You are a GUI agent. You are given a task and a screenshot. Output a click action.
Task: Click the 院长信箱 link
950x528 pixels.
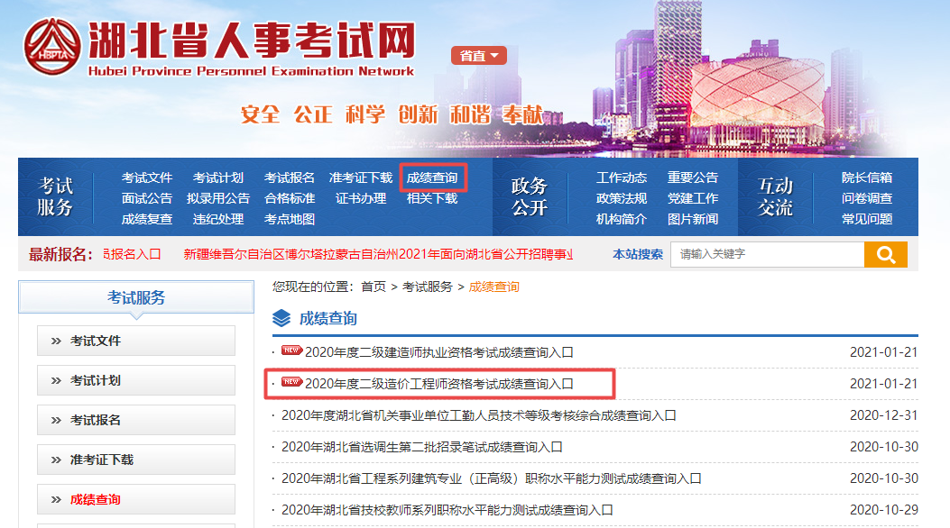click(x=866, y=178)
